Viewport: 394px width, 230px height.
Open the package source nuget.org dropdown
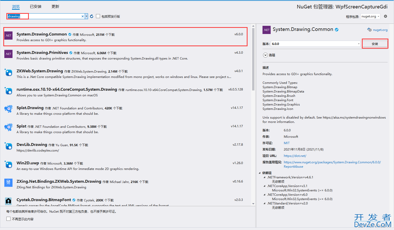tap(378, 16)
